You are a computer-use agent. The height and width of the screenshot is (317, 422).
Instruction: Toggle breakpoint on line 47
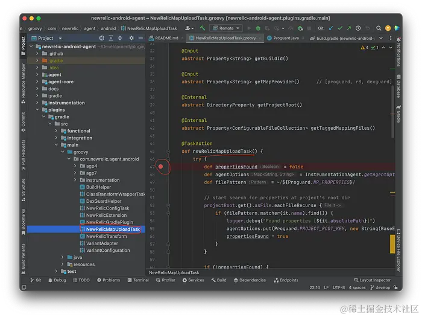pos(161,167)
